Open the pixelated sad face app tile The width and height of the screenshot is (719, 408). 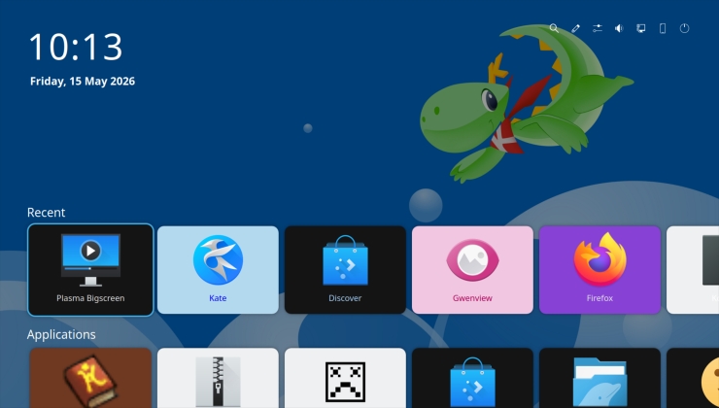tap(345, 378)
